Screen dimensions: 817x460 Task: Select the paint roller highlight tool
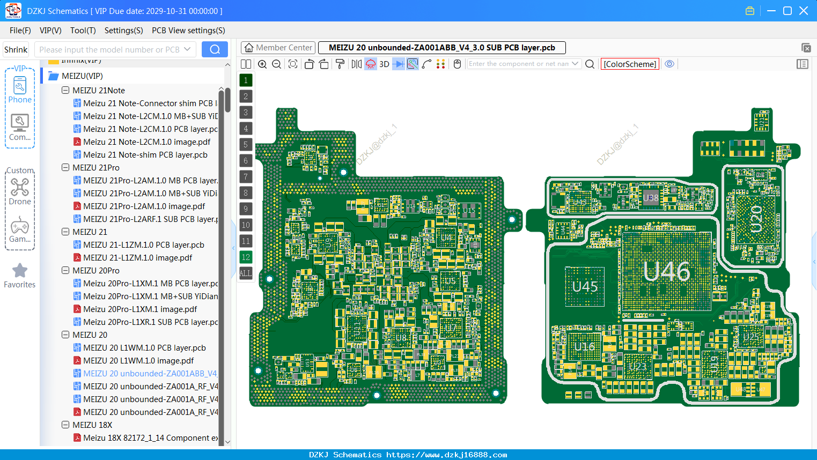(x=340, y=64)
